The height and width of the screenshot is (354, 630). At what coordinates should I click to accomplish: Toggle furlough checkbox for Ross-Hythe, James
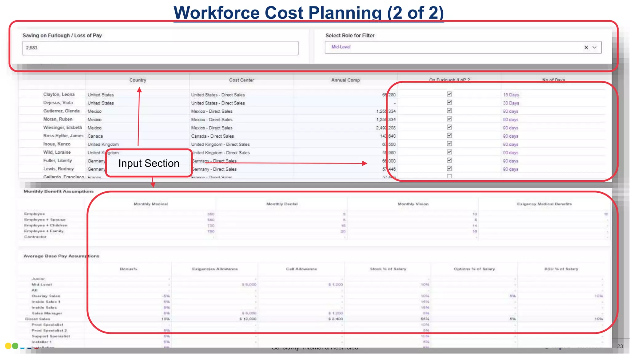[449, 136]
